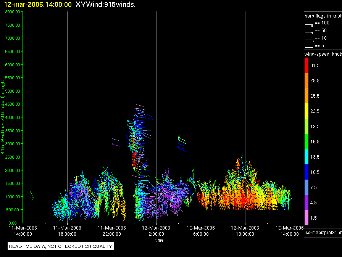Click the 10 knot barb flag icon
This screenshot has width=342, height=257.
pyautogui.click(x=309, y=40)
